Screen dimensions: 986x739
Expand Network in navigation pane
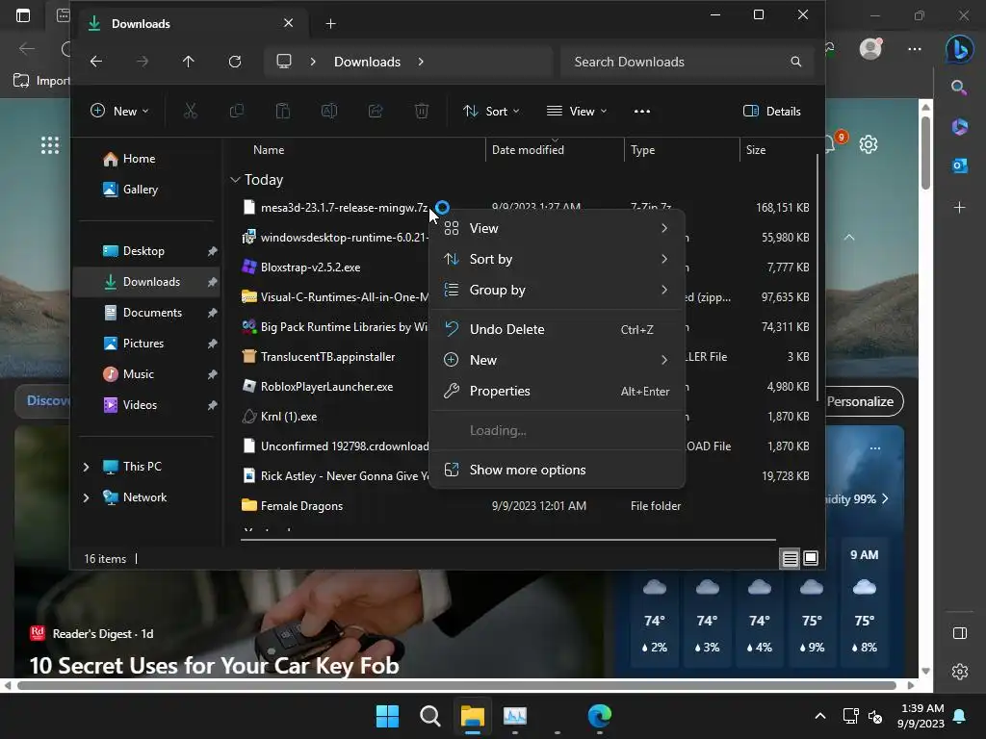pyautogui.click(x=86, y=497)
